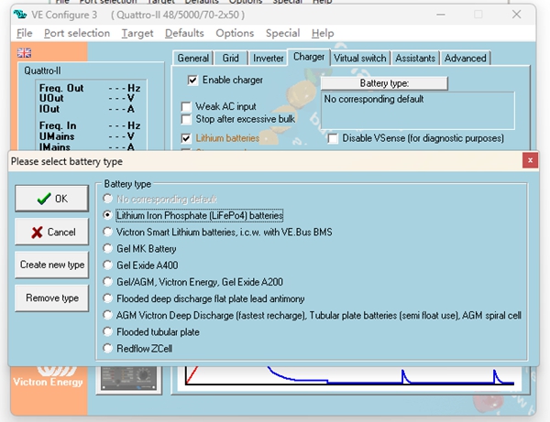Click the 'Quattro-II' panel label
The height and width of the screenshot is (422, 550).
click(42, 70)
